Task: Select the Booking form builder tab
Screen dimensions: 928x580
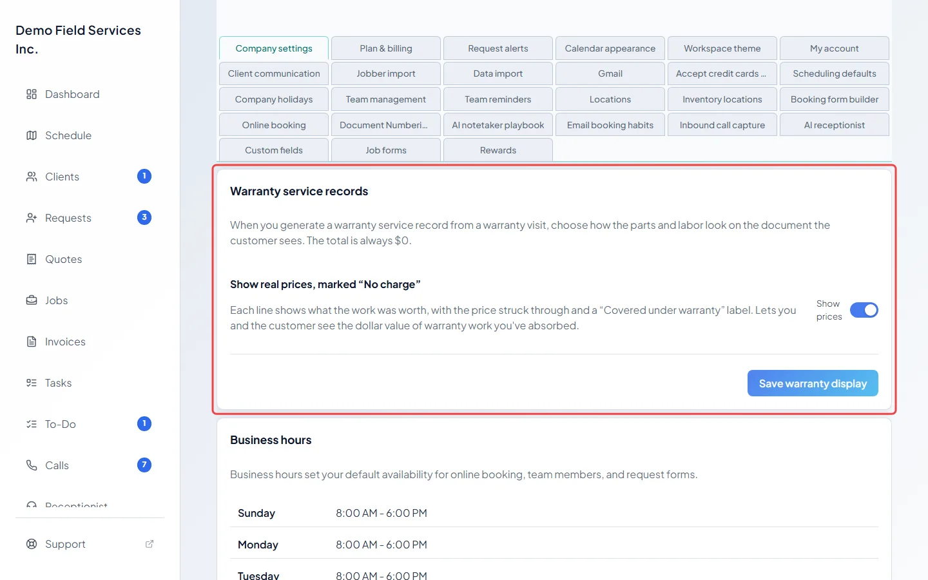Action: pyautogui.click(x=835, y=99)
